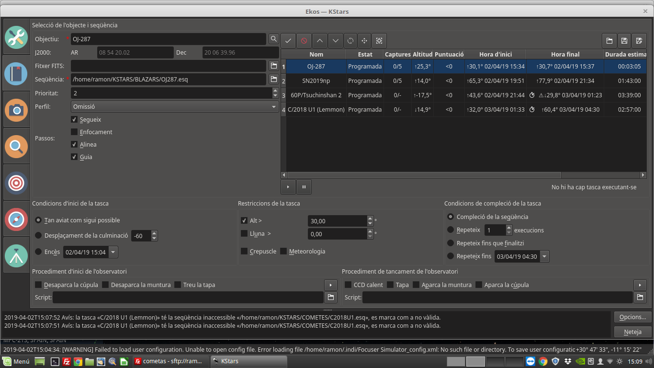Click the Lluna value spinner arrows
Screen dimensions: 654x368
(370, 234)
